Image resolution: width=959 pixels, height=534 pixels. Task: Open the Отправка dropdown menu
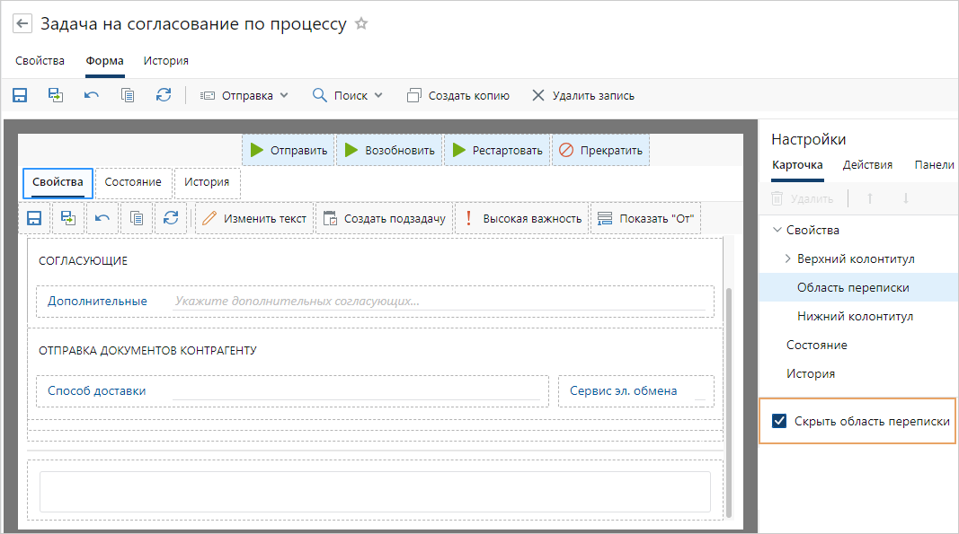[x=244, y=95]
